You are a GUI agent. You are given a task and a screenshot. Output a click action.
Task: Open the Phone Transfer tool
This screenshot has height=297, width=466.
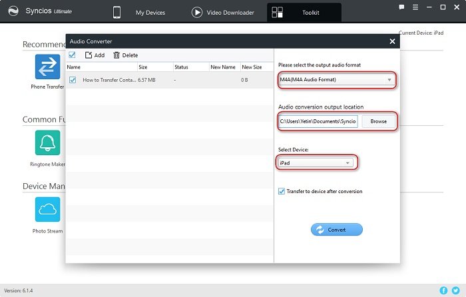pos(47,67)
